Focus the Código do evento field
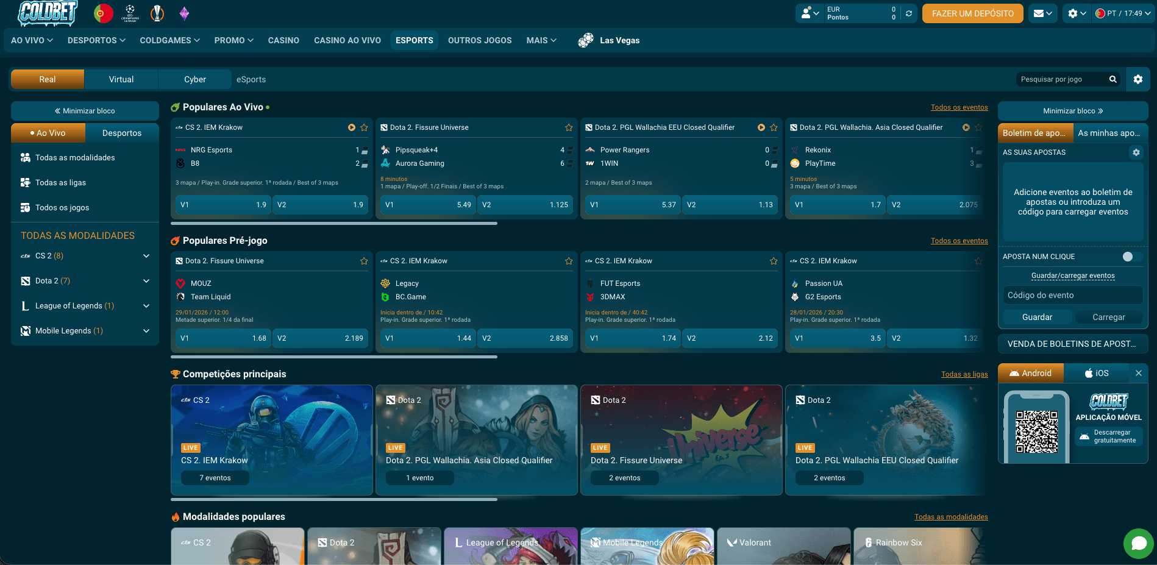1157x565 pixels. click(x=1073, y=295)
